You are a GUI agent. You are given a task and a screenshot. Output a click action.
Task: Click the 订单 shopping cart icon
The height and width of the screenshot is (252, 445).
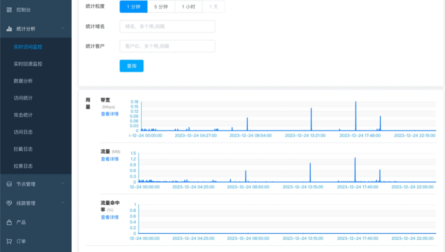(x=9, y=241)
